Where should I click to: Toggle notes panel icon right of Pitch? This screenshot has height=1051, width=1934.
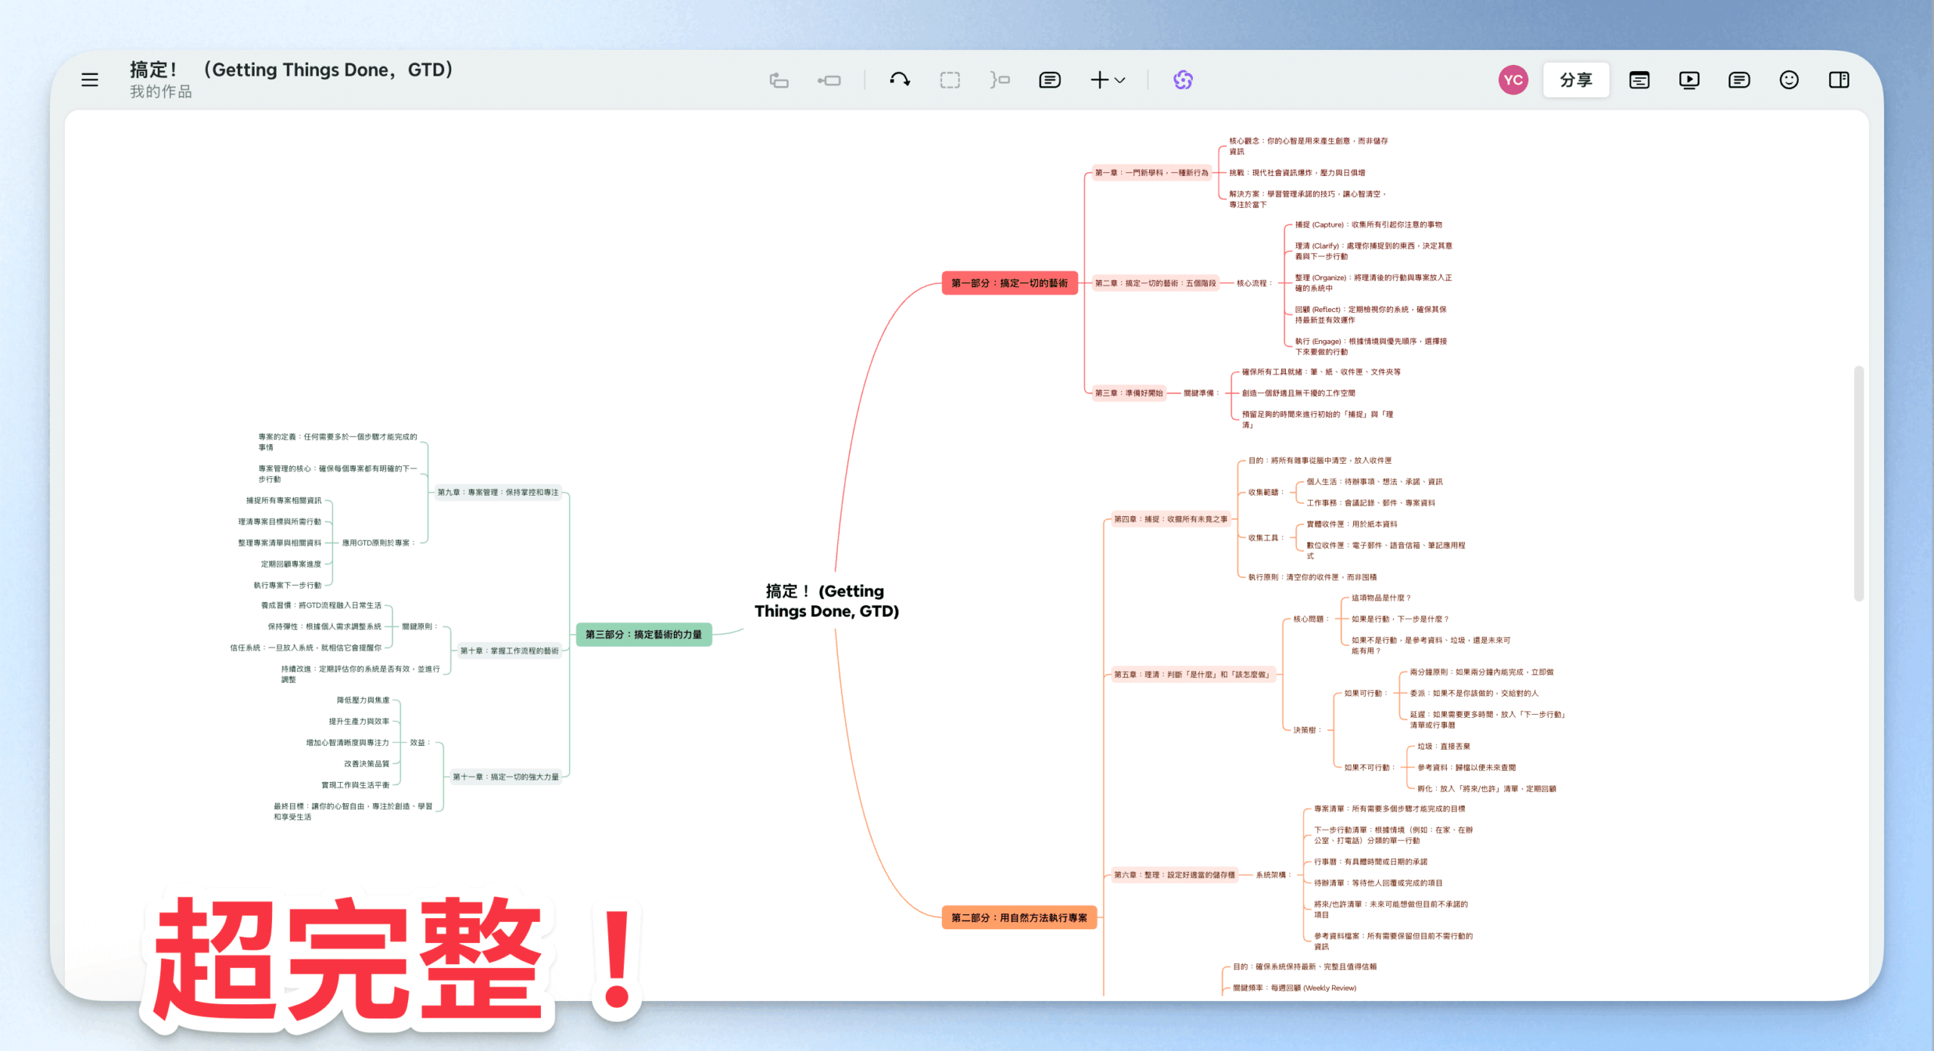(1738, 80)
